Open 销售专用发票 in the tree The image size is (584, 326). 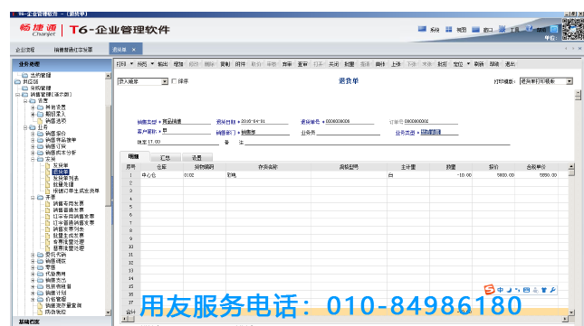coord(69,204)
